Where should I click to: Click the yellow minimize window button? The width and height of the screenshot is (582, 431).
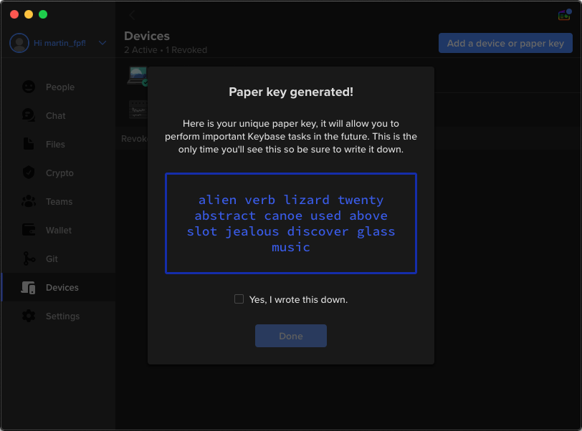(x=29, y=14)
